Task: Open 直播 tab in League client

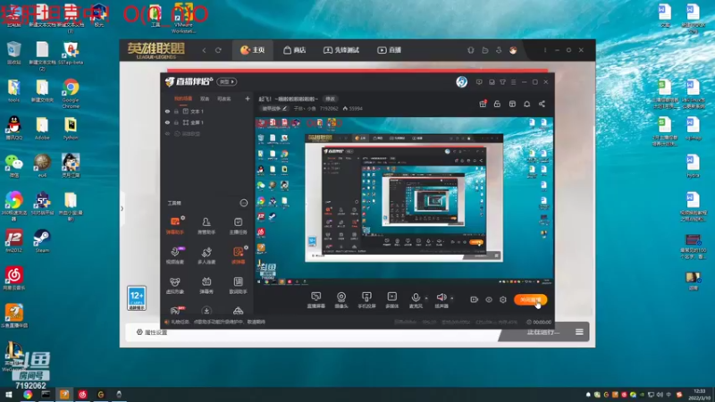Action: click(x=389, y=50)
